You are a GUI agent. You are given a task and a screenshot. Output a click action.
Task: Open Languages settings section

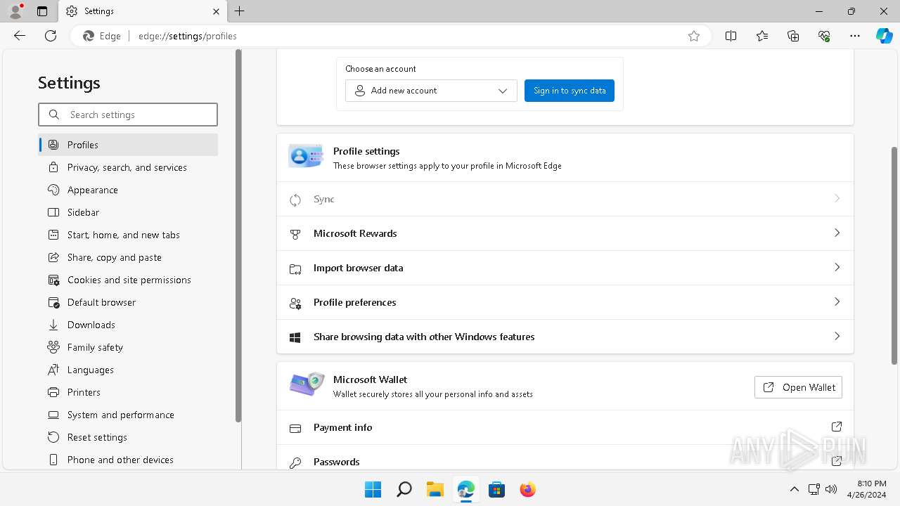coord(128,370)
